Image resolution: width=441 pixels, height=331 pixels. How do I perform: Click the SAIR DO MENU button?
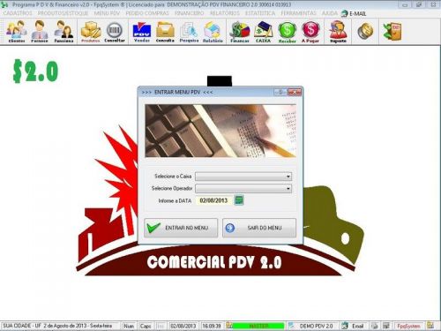pyautogui.click(x=259, y=228)
